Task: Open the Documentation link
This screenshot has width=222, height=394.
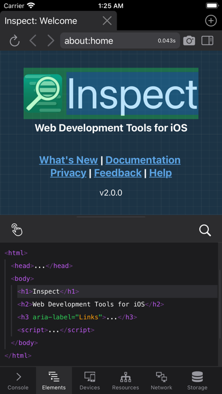Action: [x=143, y=160]
